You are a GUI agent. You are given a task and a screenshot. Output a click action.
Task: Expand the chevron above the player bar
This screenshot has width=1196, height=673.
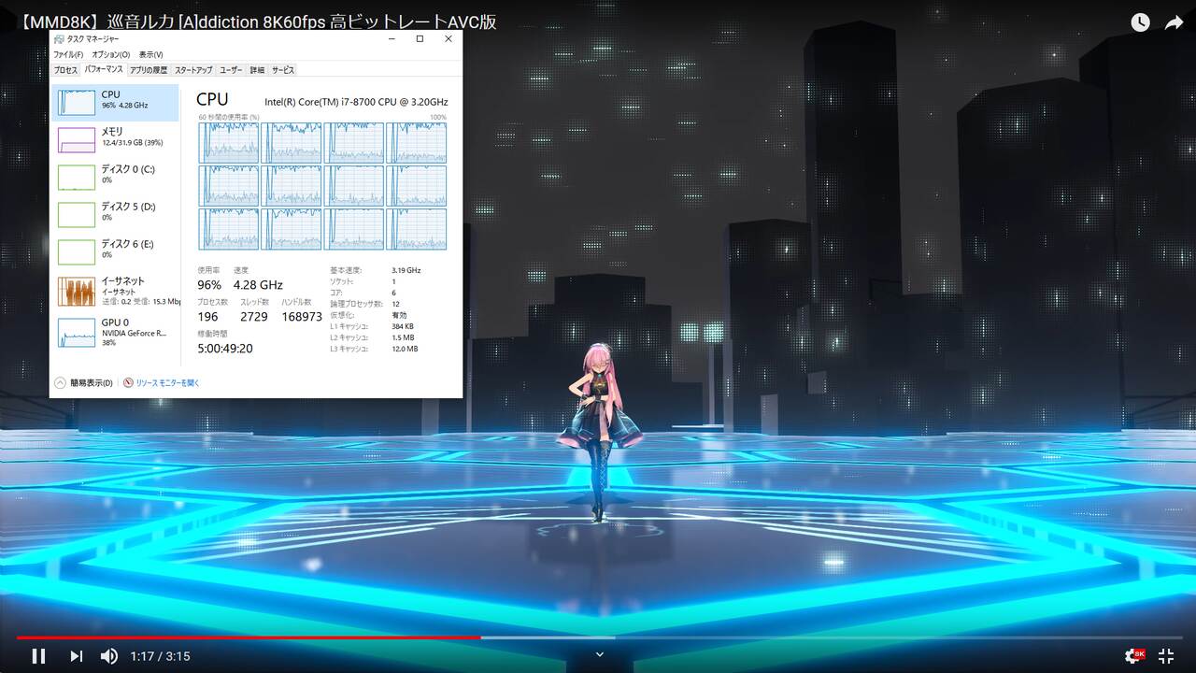coord(600,654)
